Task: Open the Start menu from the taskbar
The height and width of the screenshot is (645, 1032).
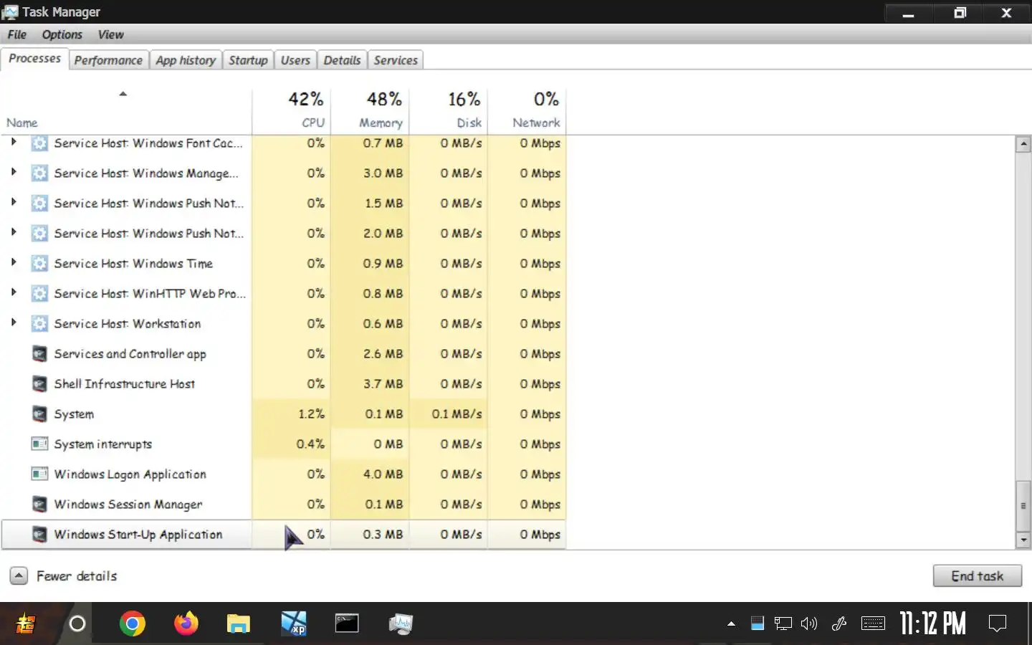Action: coord(26,623)
